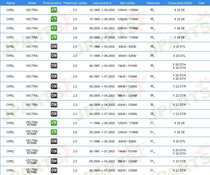Click the Rodzaj paliwa column header

[x=52, y=3]
